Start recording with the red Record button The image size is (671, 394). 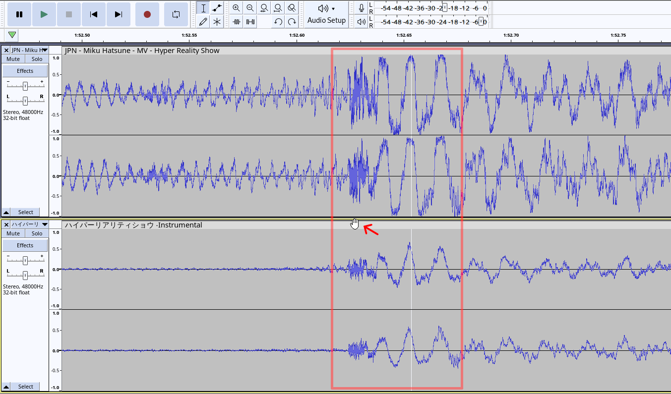click(147, 14)
